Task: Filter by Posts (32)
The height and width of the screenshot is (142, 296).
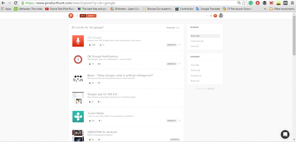Action: [205, 36]
